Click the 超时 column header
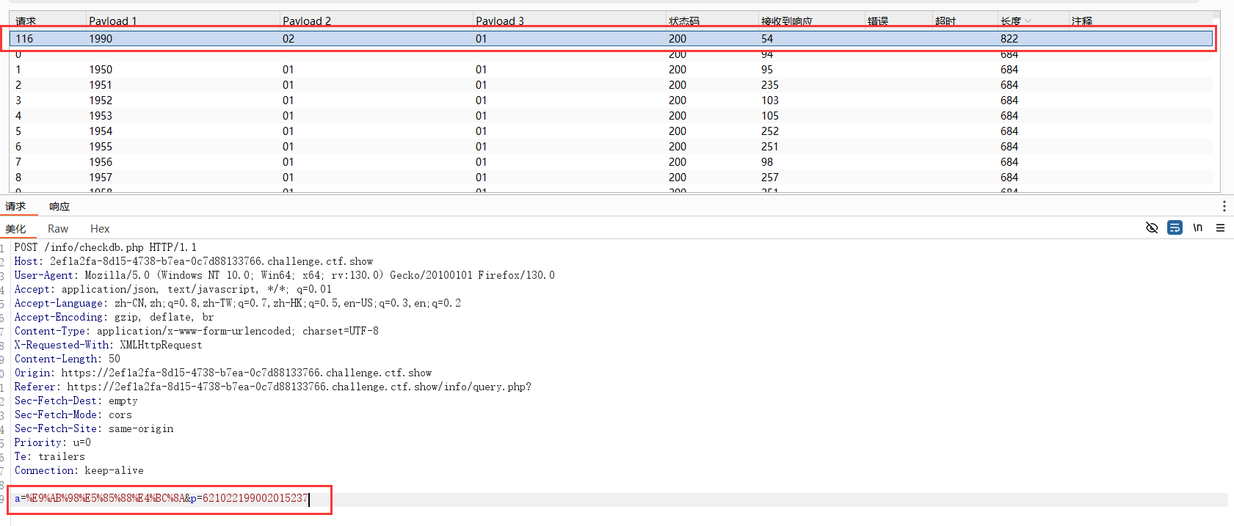The image size is (1234, 526). point(946,21)
